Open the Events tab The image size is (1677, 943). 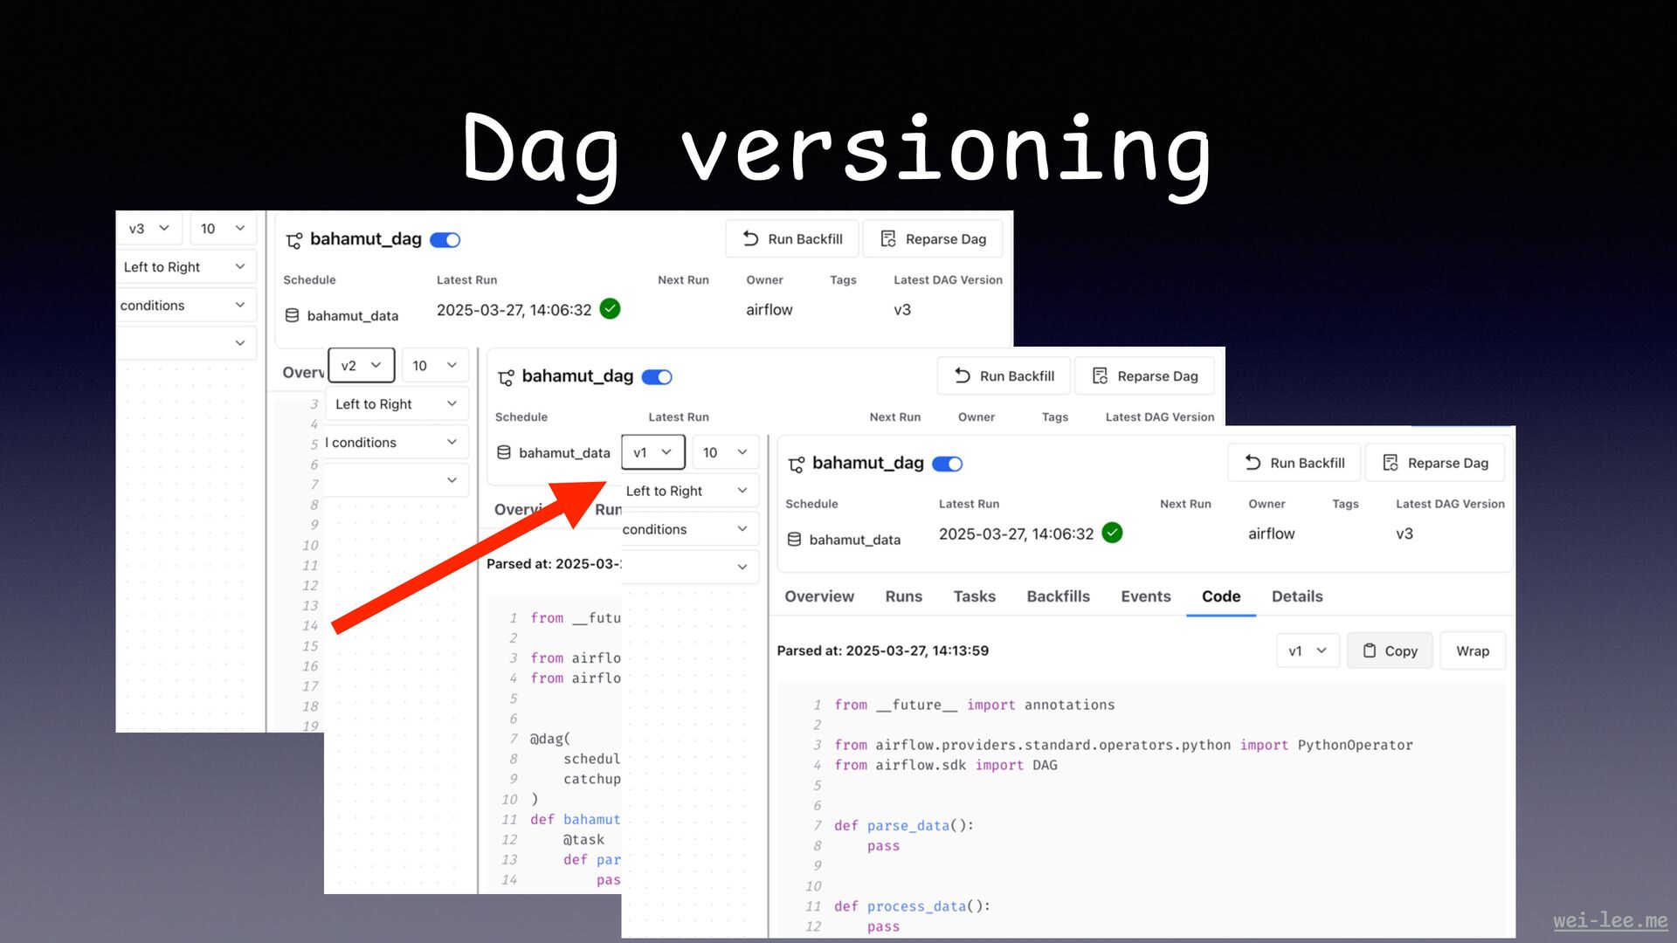(x=1145, y=596)
